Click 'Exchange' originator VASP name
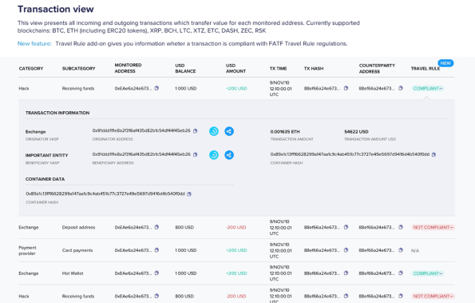The height and width of the screenshot is (303, 475). pos(35,132)
